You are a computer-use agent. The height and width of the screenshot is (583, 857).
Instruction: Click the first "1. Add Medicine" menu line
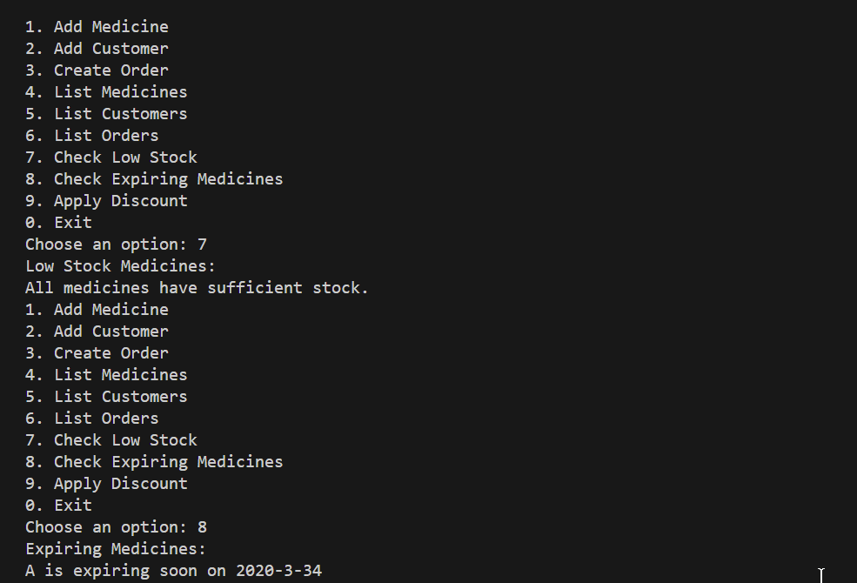click(97, 27)
